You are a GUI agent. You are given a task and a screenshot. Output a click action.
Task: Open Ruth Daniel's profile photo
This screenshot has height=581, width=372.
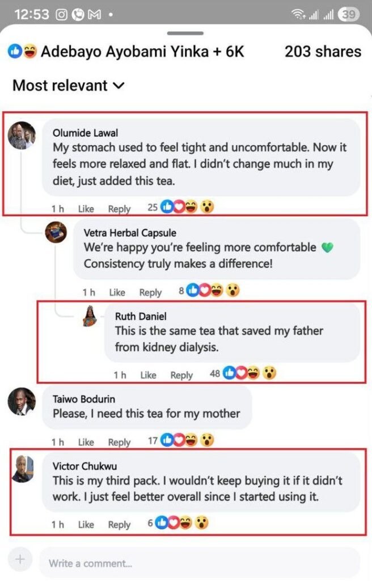tap(90, 315)
